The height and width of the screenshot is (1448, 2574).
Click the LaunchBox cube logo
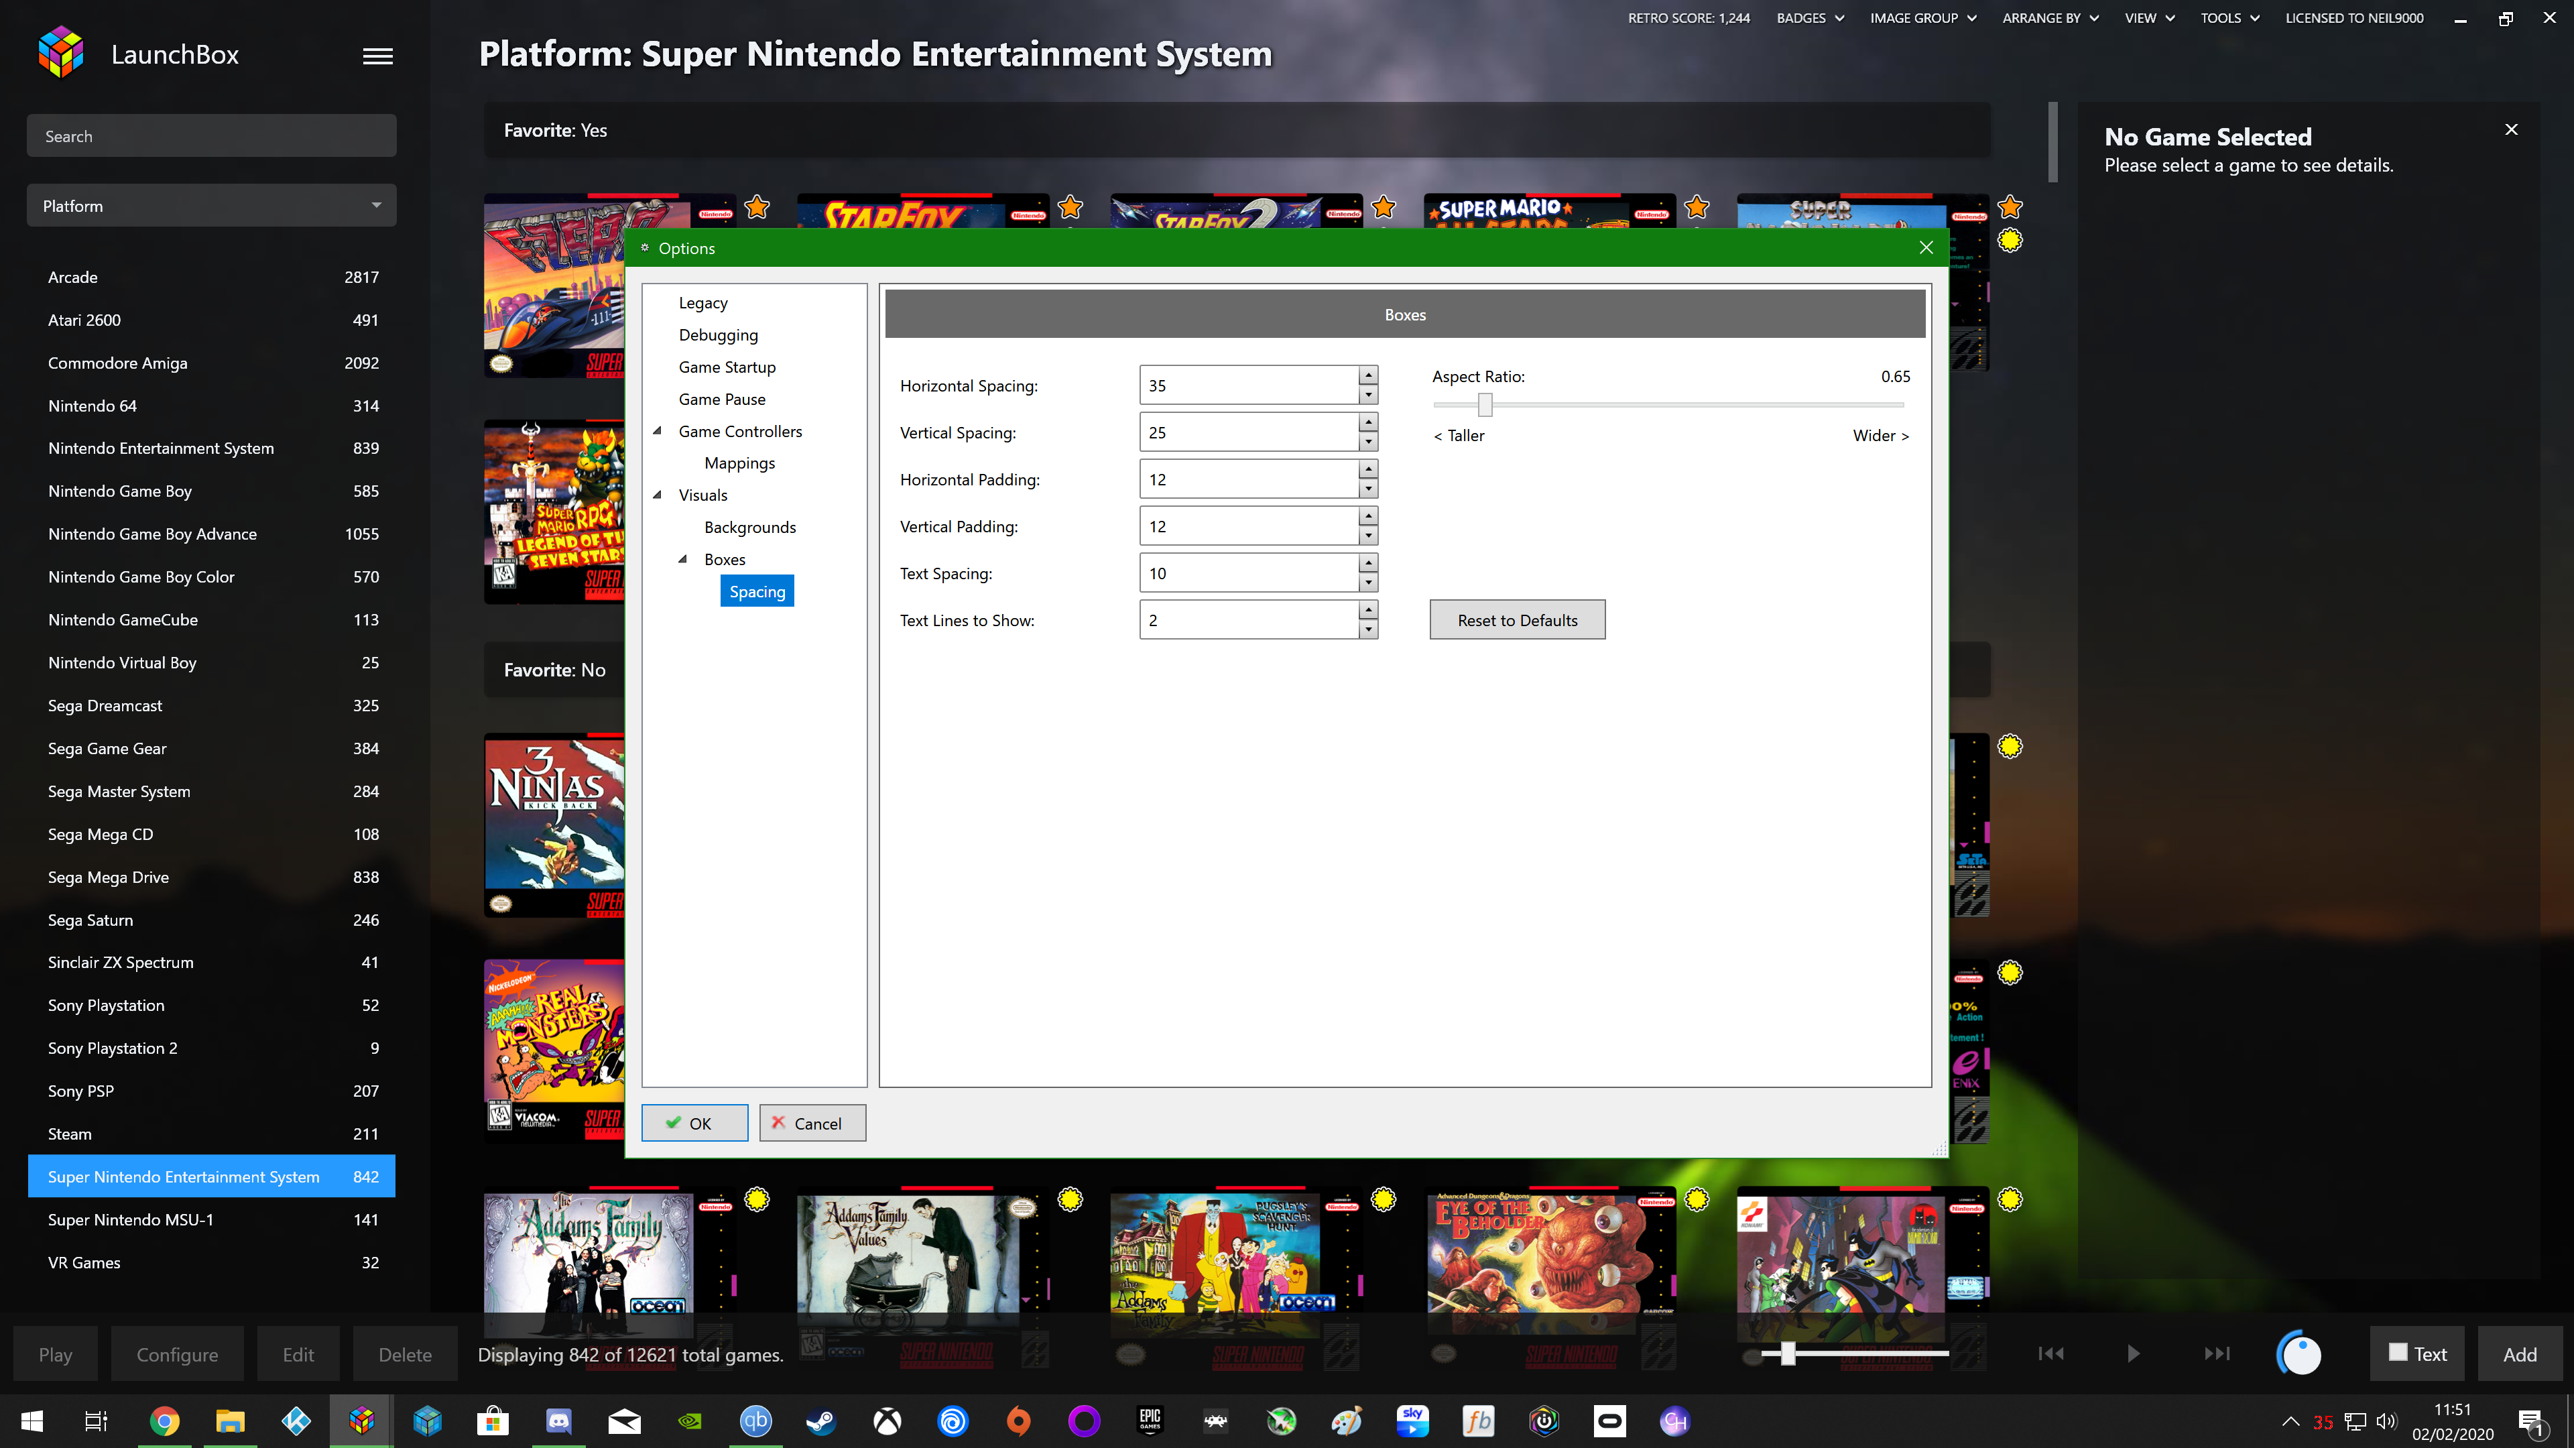[61, 53]
